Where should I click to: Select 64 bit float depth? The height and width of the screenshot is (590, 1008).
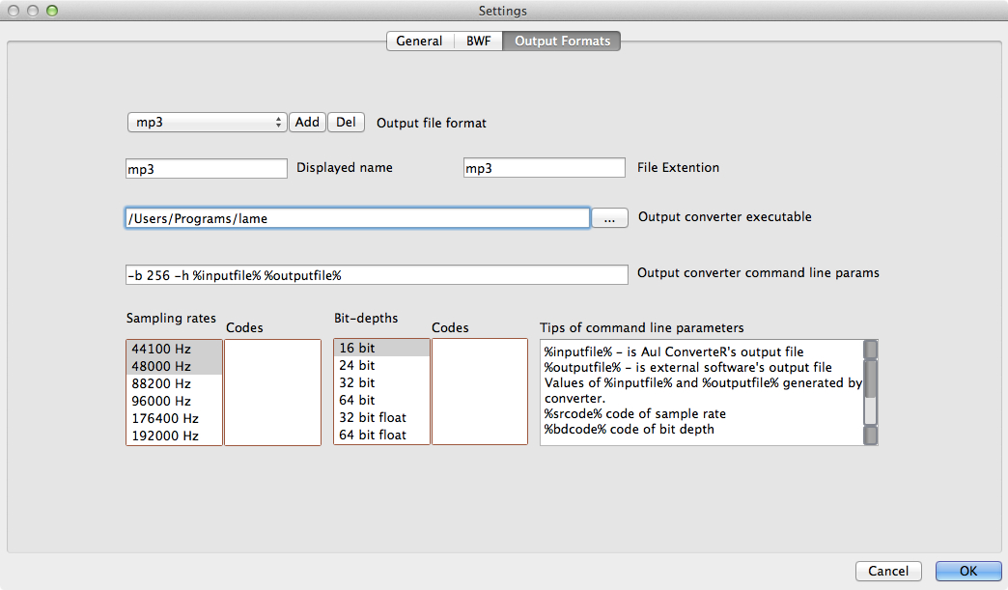coord(381,435)
